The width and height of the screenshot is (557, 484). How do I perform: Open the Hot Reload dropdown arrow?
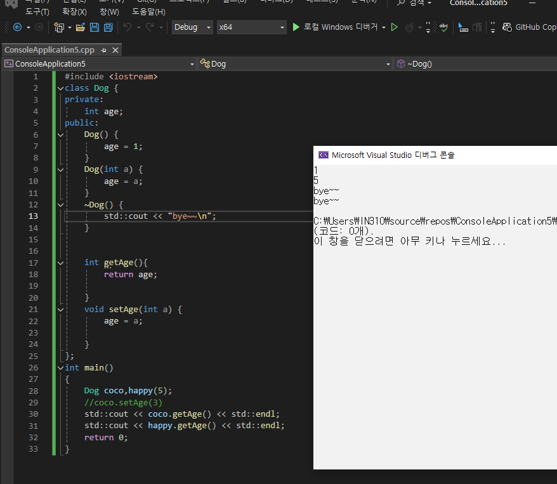[x=420, y=27]
